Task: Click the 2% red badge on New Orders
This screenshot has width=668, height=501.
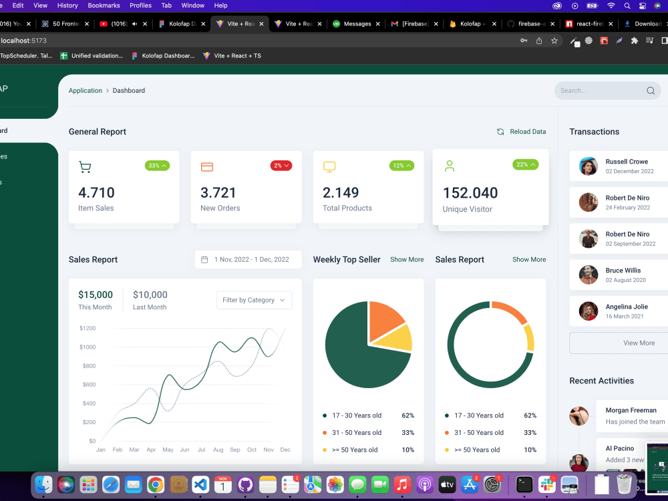Action: (281, 165)
